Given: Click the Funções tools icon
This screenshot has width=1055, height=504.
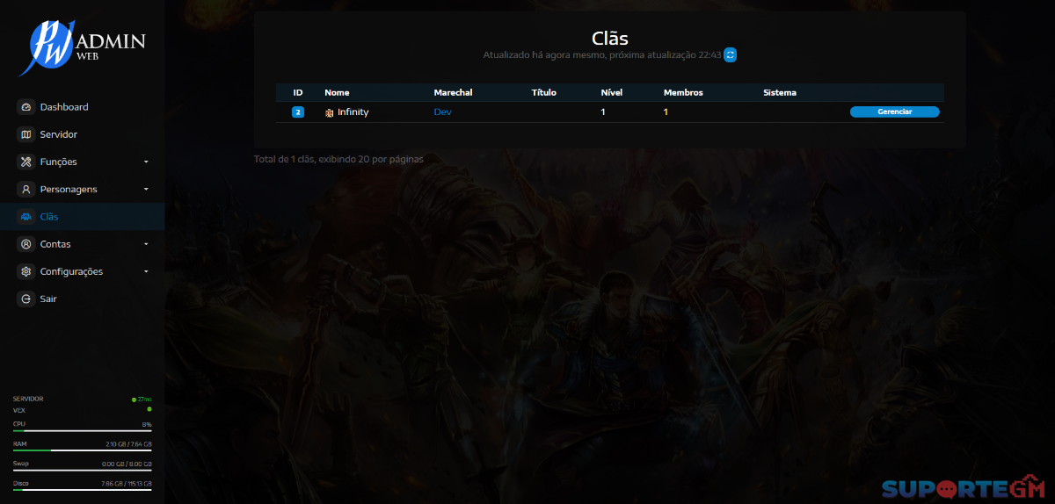Looking at the screenshot, I should [x=25, y=162].
